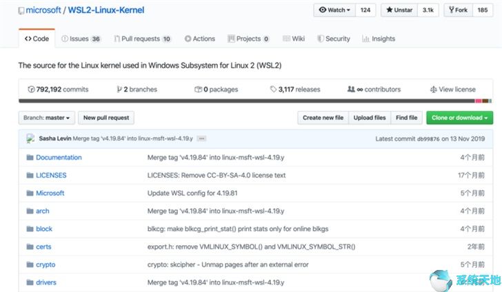View the 3.1k stargazers count
The height and width of the screenshot is (292, 502).
click(x=428, y=10)
